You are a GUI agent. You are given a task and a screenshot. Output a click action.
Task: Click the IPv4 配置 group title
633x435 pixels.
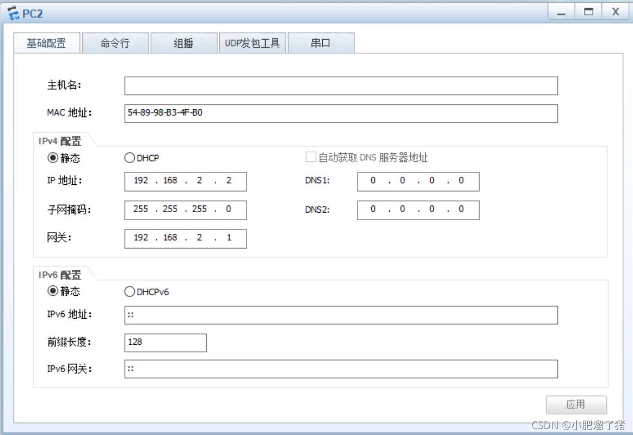tap(60, 141)
